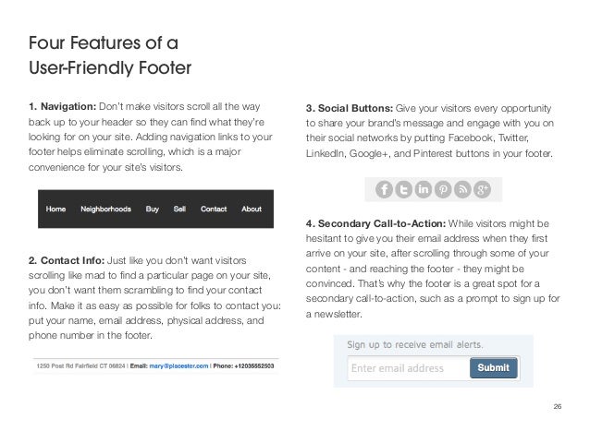This screenshot has width=590, height=431.
Task: Open Neighborhoods in the footer menu
Action: coord(105,210)
